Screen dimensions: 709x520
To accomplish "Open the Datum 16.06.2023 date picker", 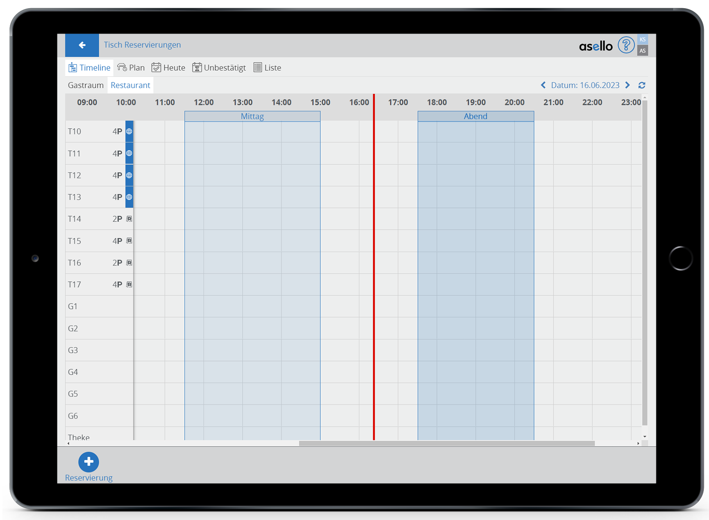I will click(585, 85).
